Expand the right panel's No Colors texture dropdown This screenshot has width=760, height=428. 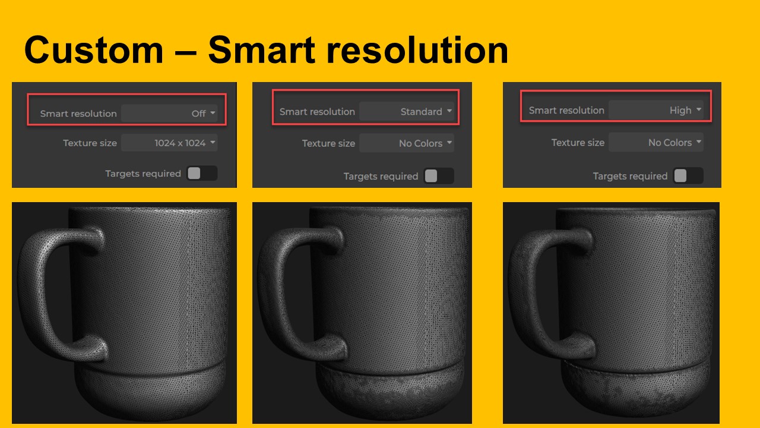click(x=657, y=143)
